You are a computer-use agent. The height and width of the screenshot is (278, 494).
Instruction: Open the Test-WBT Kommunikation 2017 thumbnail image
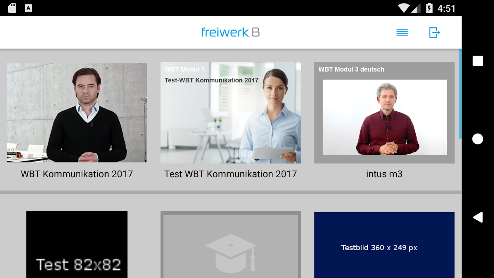(x=231, y=113)
